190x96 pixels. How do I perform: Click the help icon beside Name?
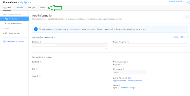[40, 42]
